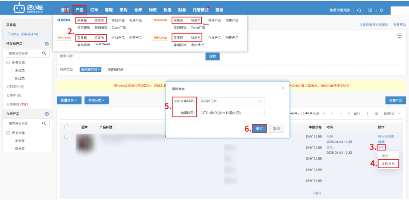
Task: Open the 移动分类 dropdown
Action: coord(96,100)
